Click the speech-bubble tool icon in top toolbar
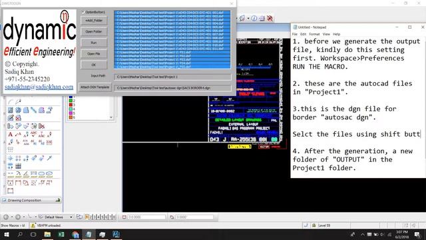Image resolution: width=426 pixels, height=240 pixels. (x=242, y=18)
